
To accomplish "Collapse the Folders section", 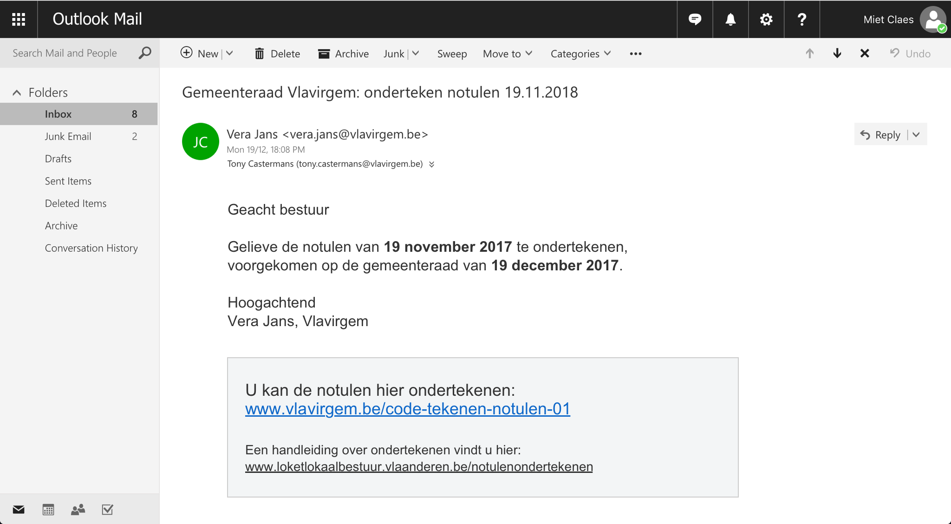I will (17, 92).
